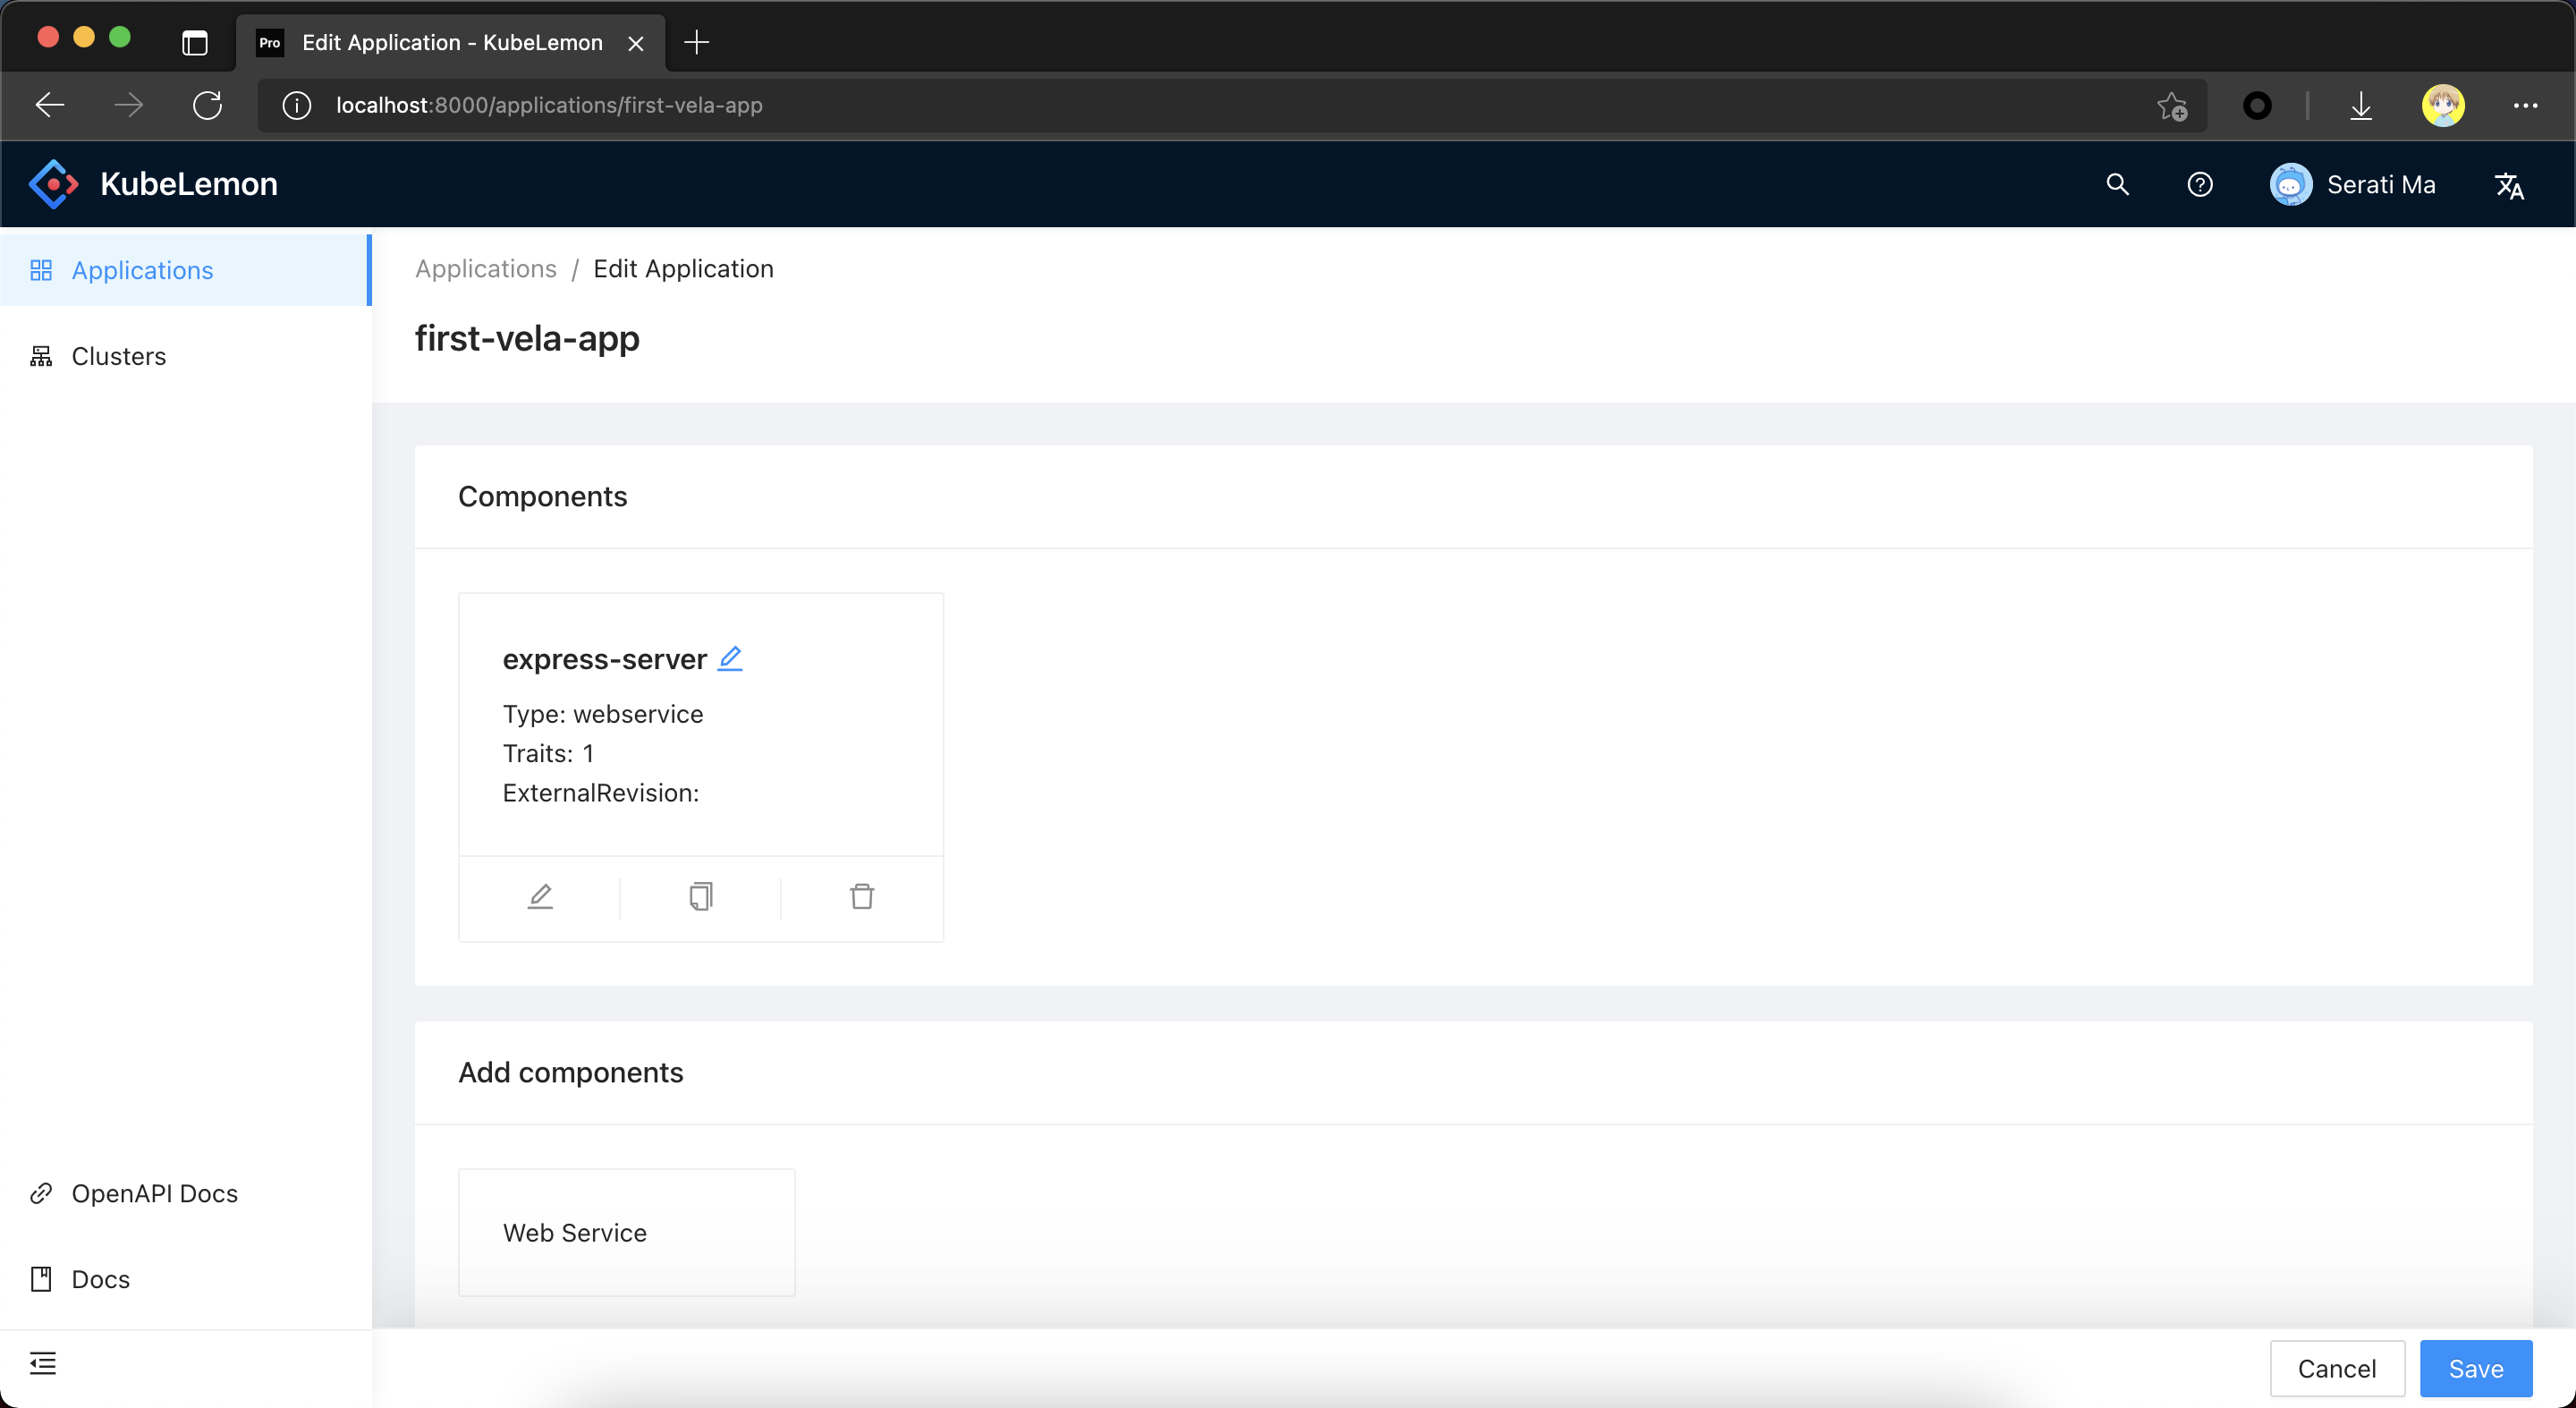2576x1408 pixels.
Task: Open Serati Ma user account menu
Action: click(2352, 185)
